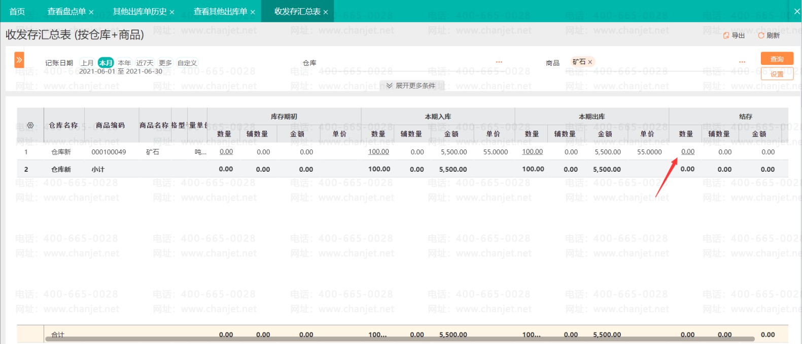Run the search with 查询
This screenshot has height=344, width=802.
(777, 59)
